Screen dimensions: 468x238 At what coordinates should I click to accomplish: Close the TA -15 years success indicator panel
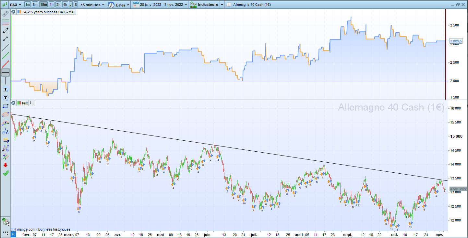(x=13, y=12)
